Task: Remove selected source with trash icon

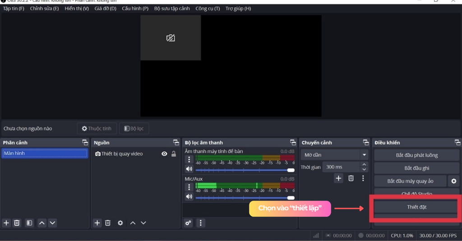Action: pyautogui.click(x=108, y=223)
